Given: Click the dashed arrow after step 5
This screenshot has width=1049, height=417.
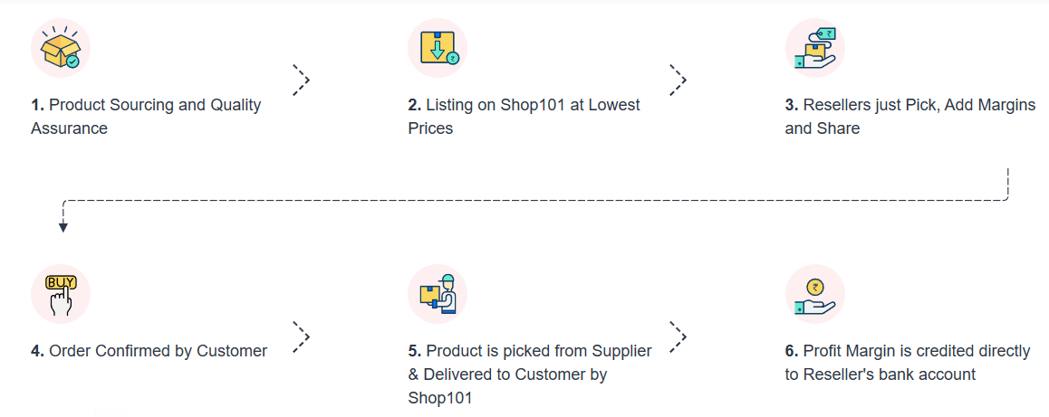Looking at the screenshot, I should [678, 337].
